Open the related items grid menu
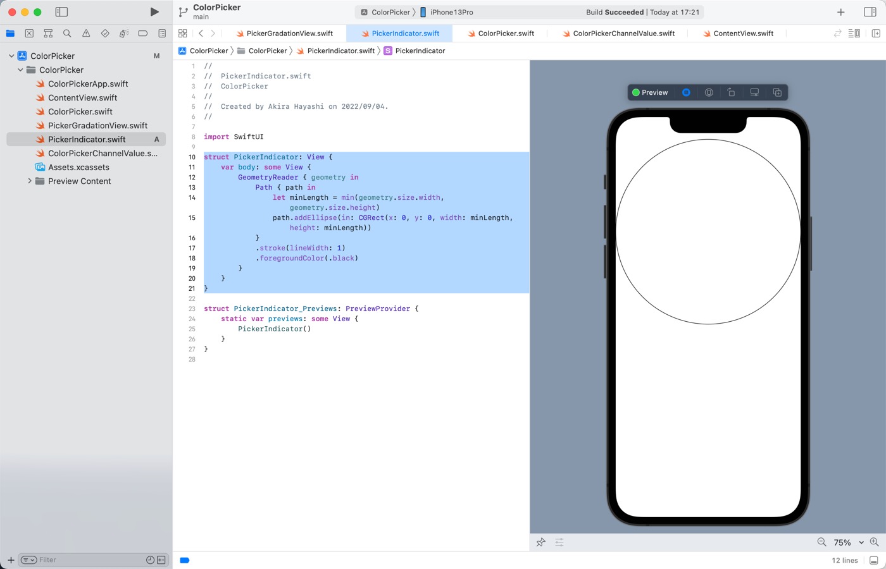 tap(183, 34)
